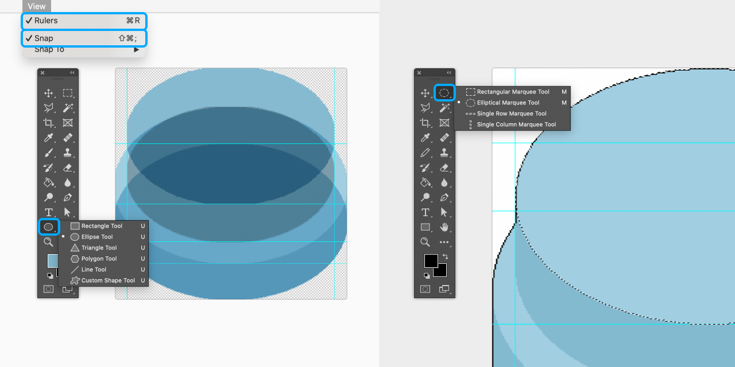Select Type tool in the left toolbar
735x367 pixels.
49,212
